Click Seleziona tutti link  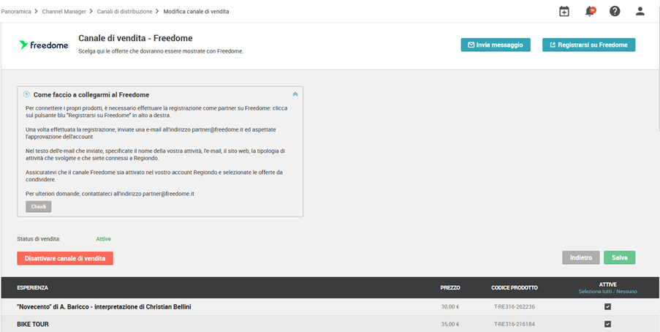[595, 292]
